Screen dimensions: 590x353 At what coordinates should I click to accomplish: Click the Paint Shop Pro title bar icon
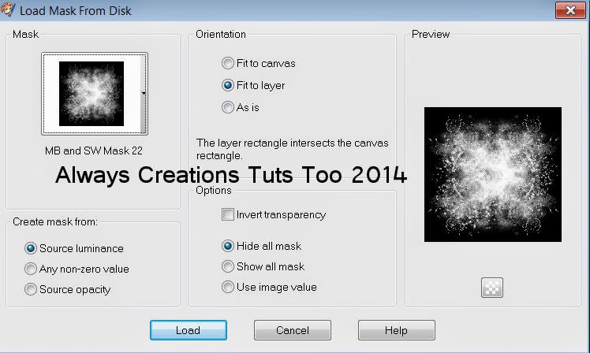tap(8, 9)
